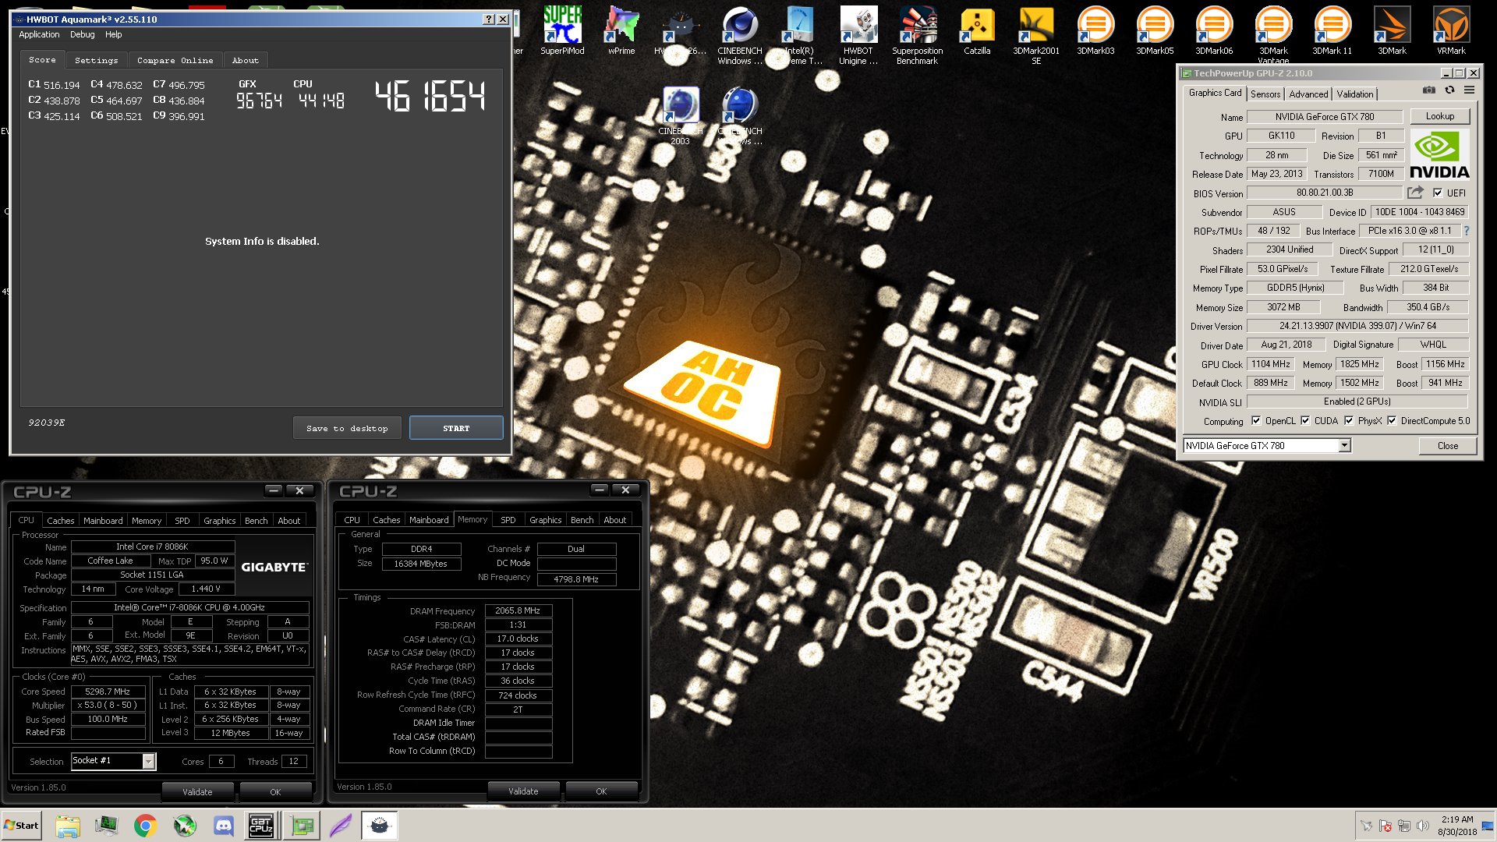Click the GIGABYTE logo in CPU-Z
Viewport: 1497px width, 842px height.
tap(274, 568)
